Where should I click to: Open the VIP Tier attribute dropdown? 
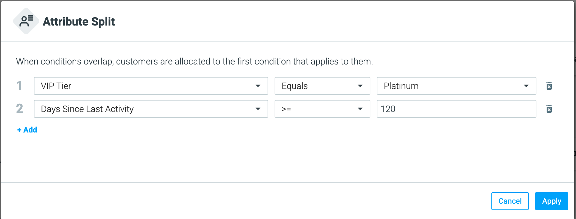(x=151, y=86)
